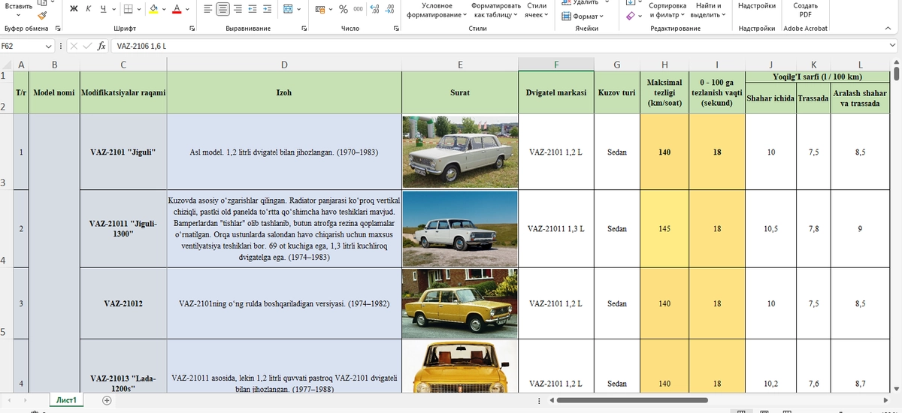The height and width of the screenshot is (413, 902).
Task: Apply underline (Ч) to selected cell
Action: click(102, 9)
